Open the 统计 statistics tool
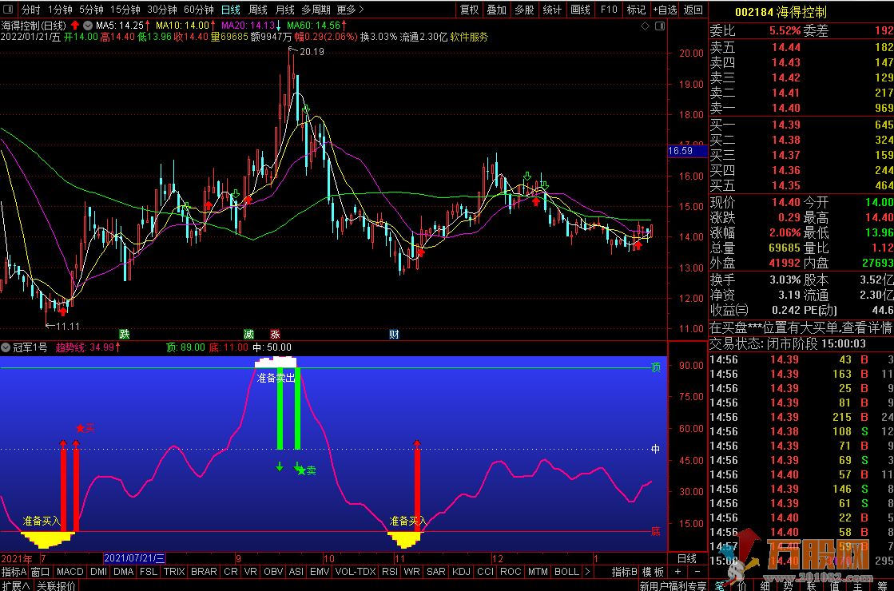This screenshot has height=591, width=894. pyautogui.click(x=552, y=10)
